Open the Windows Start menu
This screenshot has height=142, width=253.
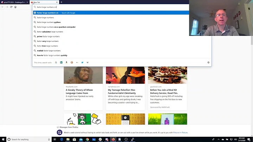click(x=3, y=139)
